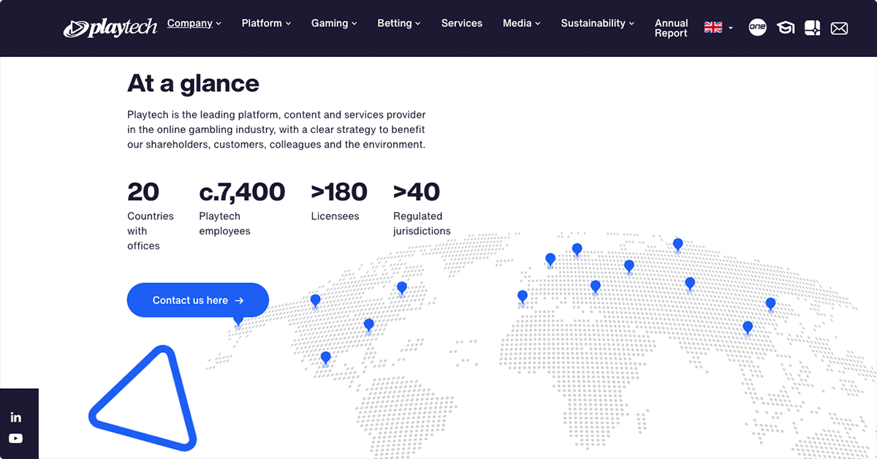This screenshot has width=877, height=459.
Task: Open language selector arrow beside the flag
Action: tap(731, 29)
